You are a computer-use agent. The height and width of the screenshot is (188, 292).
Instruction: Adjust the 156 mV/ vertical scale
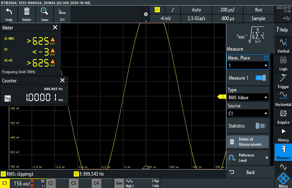coord(22,184)
